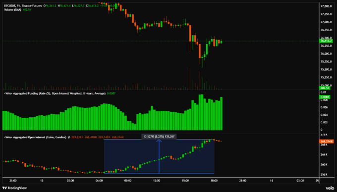
Task: Click the 0.004 funding axis label
Action: [x=324, y=115]
